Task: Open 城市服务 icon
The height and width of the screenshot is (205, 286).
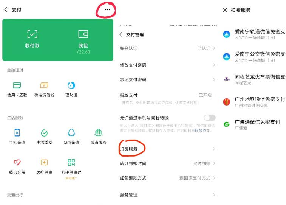Action: [x=99, y=132]
